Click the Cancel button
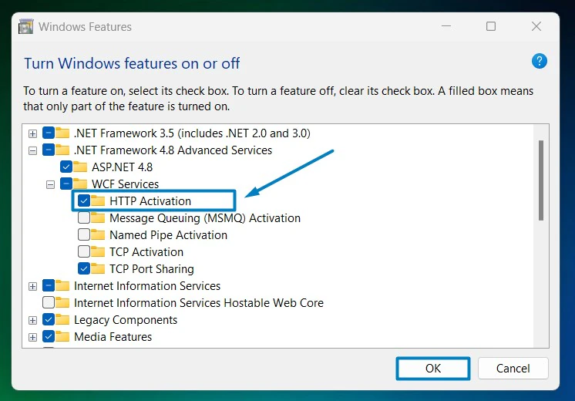Image resolution: width=575 pixels, height=401 pixels. click(x=513, y=369)
